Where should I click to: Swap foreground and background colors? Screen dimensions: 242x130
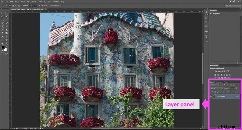(x=7, y=46)
